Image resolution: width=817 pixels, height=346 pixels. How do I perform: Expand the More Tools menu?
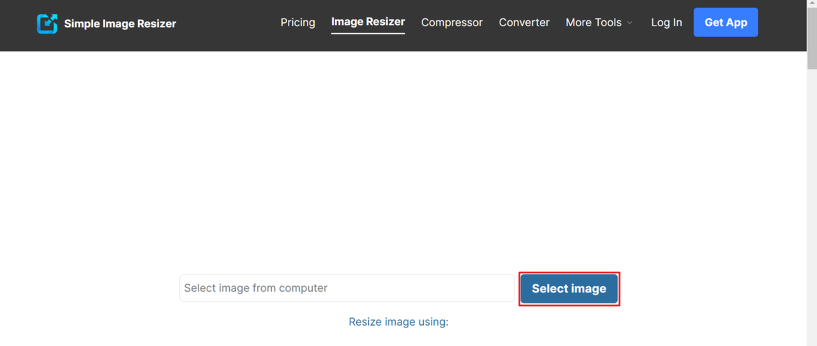pos(593,22)
